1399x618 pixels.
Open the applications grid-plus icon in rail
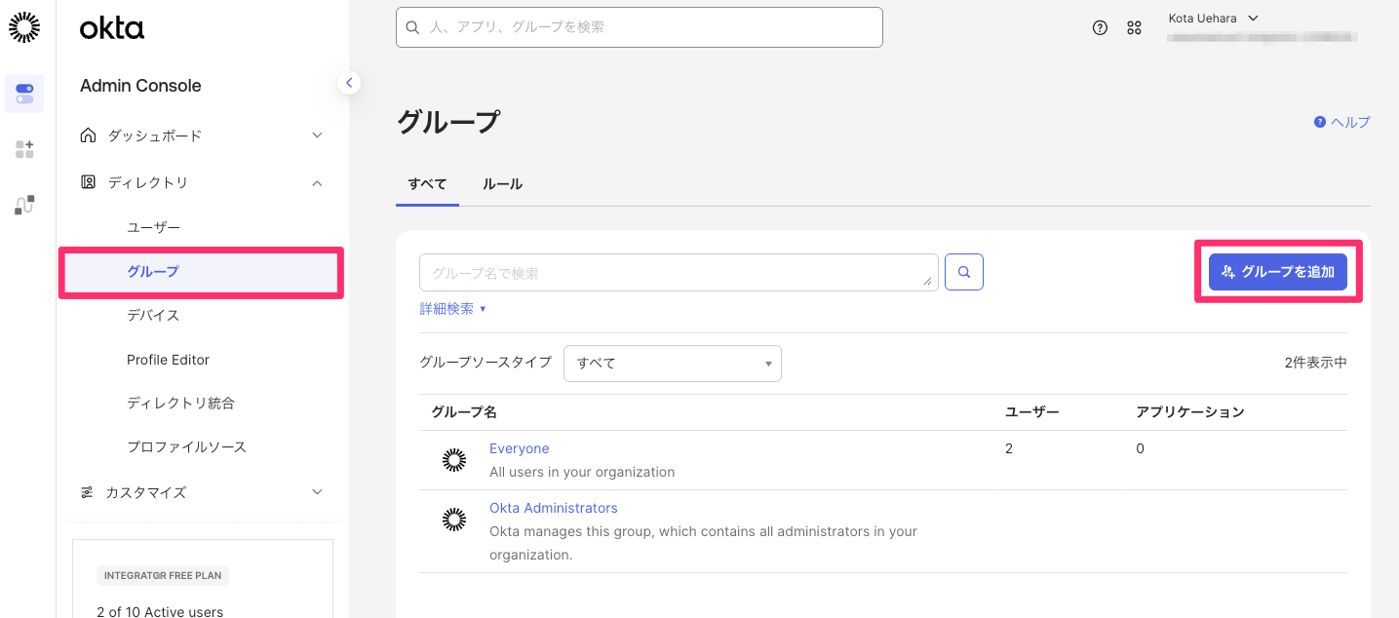coord(24,149)
